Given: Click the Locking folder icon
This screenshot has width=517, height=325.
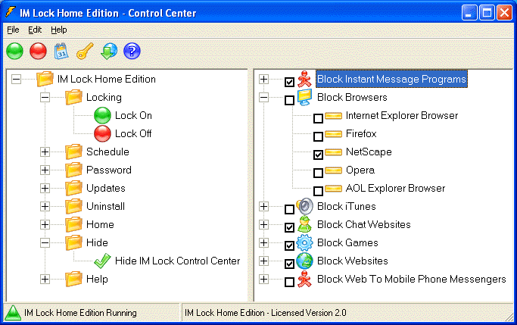Looking at the screenshot, I should [x=73, y=97].
